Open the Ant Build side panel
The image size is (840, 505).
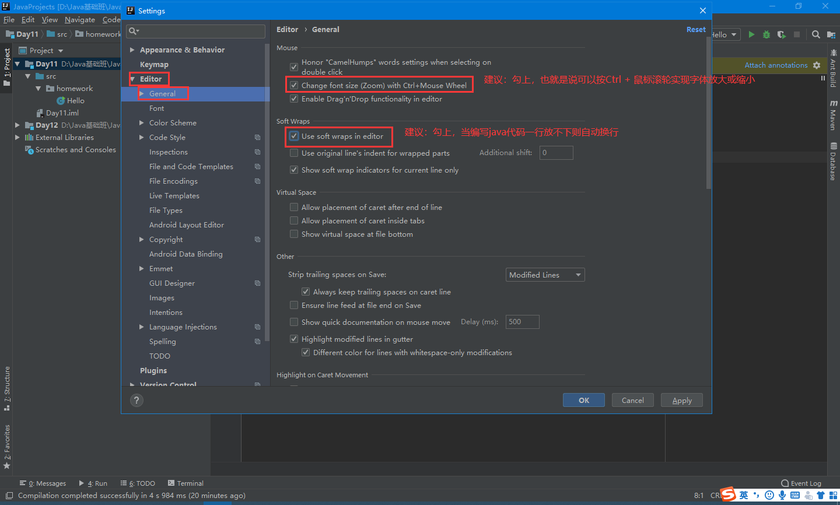tap(833, 68)
